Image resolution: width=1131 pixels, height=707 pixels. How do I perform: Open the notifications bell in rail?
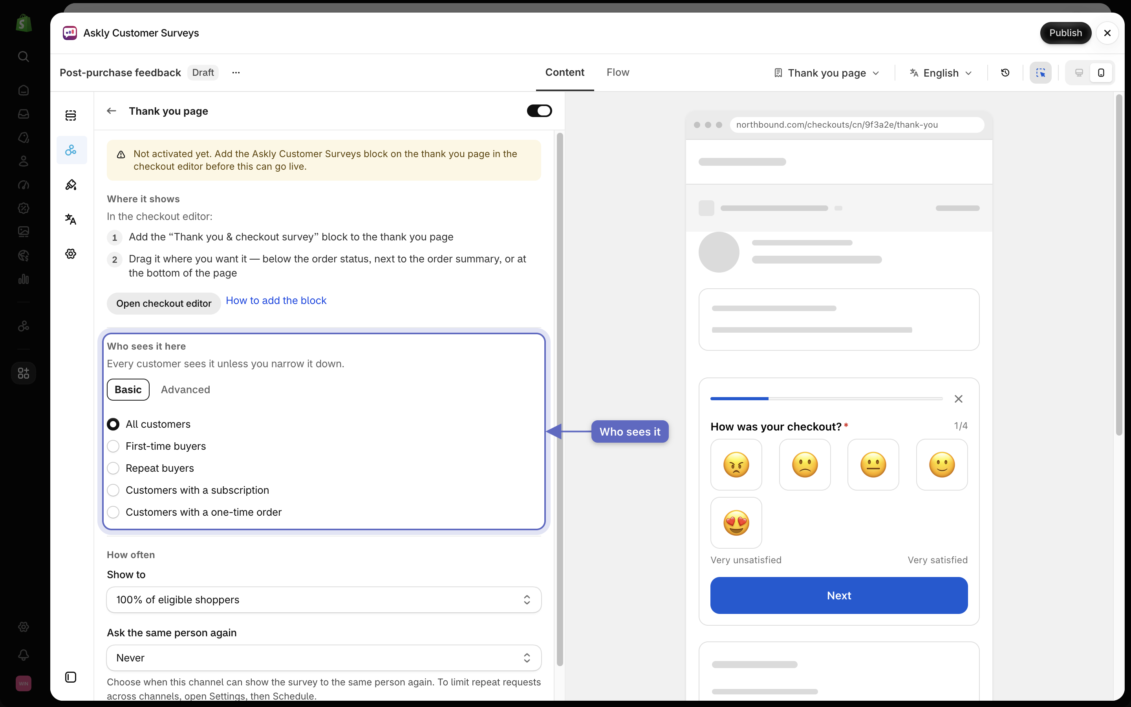(x=24, y=655)
